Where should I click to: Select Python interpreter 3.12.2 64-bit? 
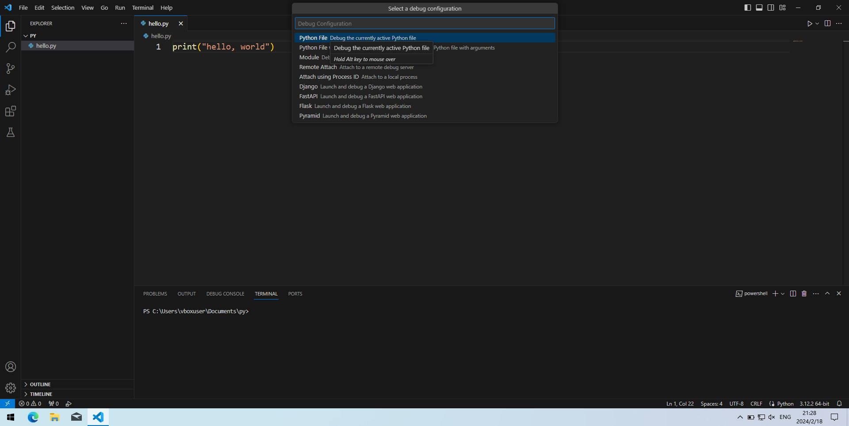point(814,403)
